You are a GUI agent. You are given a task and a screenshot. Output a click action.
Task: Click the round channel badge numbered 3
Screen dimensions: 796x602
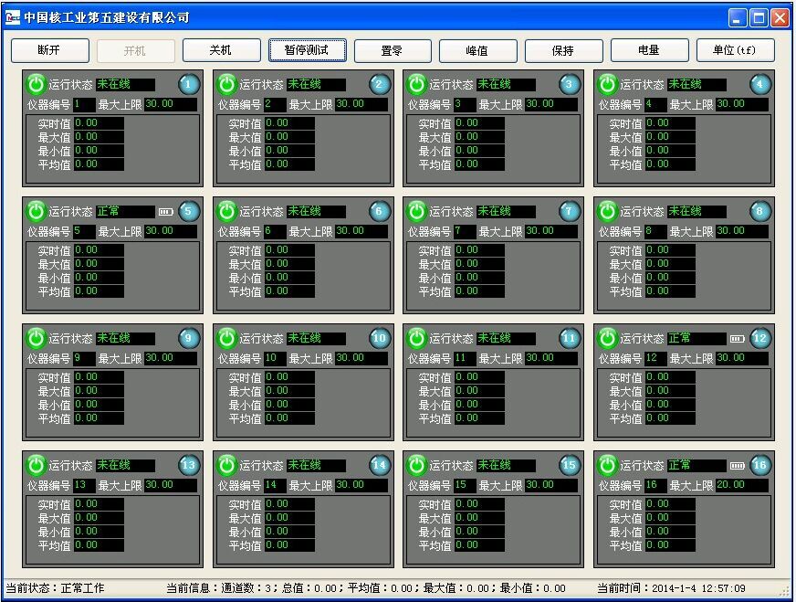(569, 84)
